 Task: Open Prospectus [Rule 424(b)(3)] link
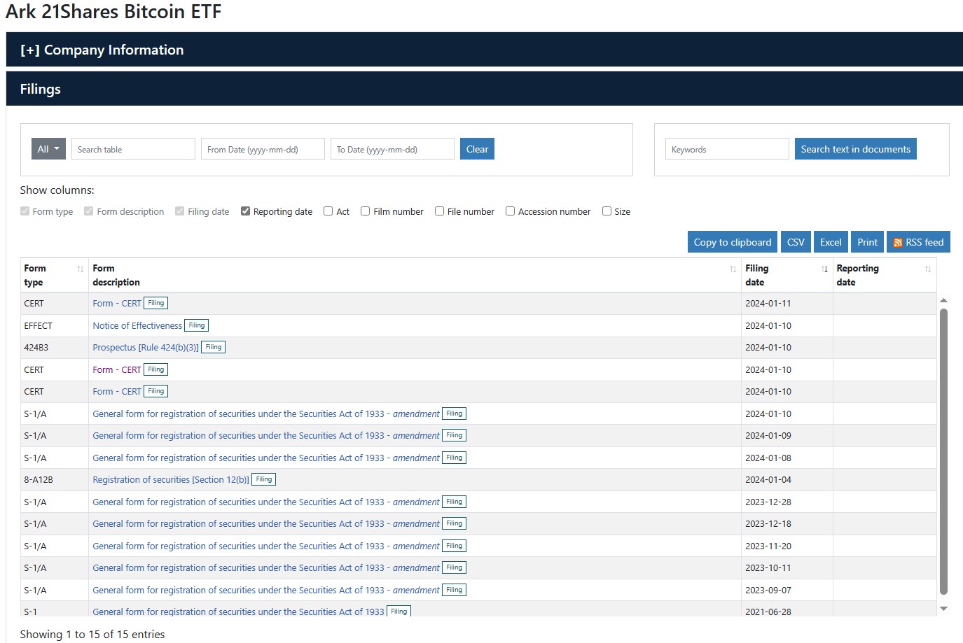[x=146, y=347]
